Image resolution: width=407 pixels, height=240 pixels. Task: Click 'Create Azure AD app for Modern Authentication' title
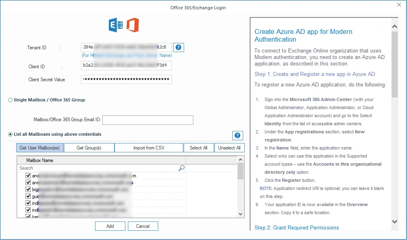[x=303, y=36]
